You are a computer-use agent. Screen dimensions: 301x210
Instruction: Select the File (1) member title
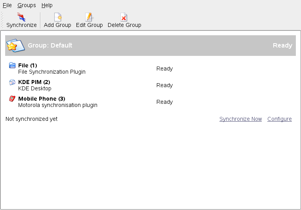[x=28, y=65]
